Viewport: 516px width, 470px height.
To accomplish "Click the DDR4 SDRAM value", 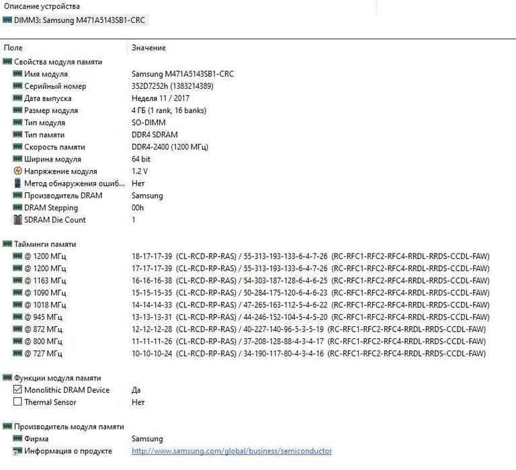I will (x=155, y=134).
